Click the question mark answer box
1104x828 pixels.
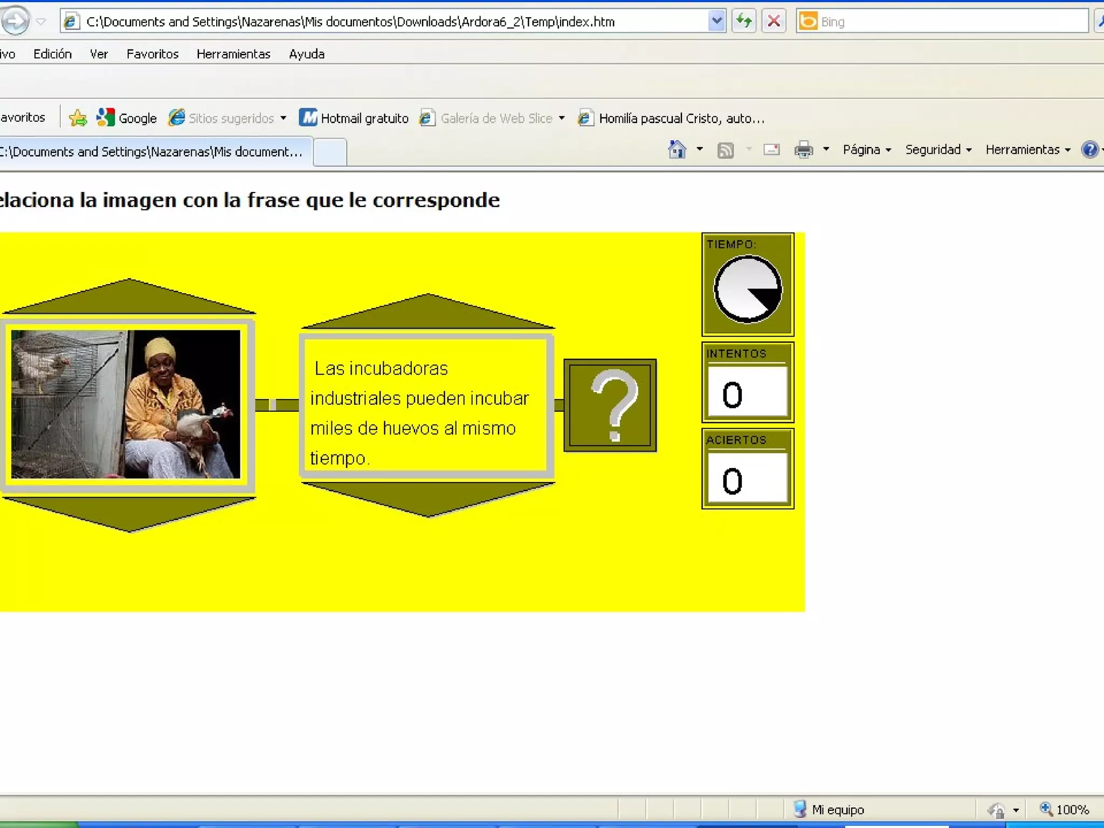(610, 405)
